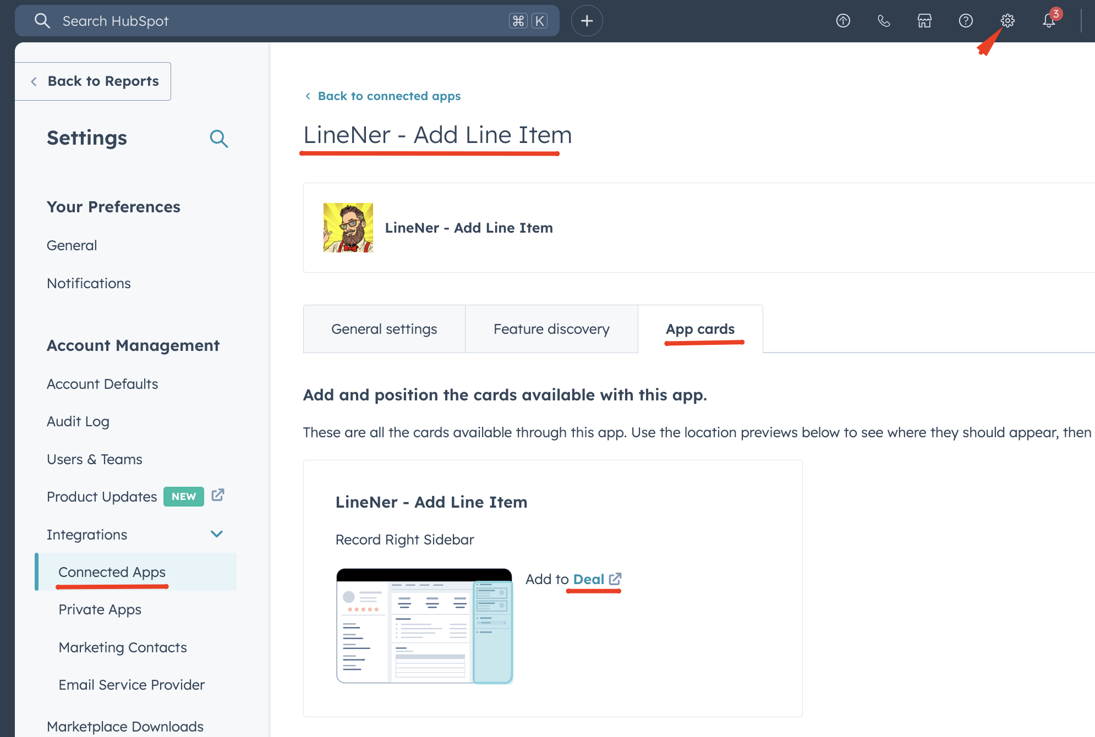The image size is (1095, 737).
Task: Click the LineNer app avatar image
Action: [348, 228]
